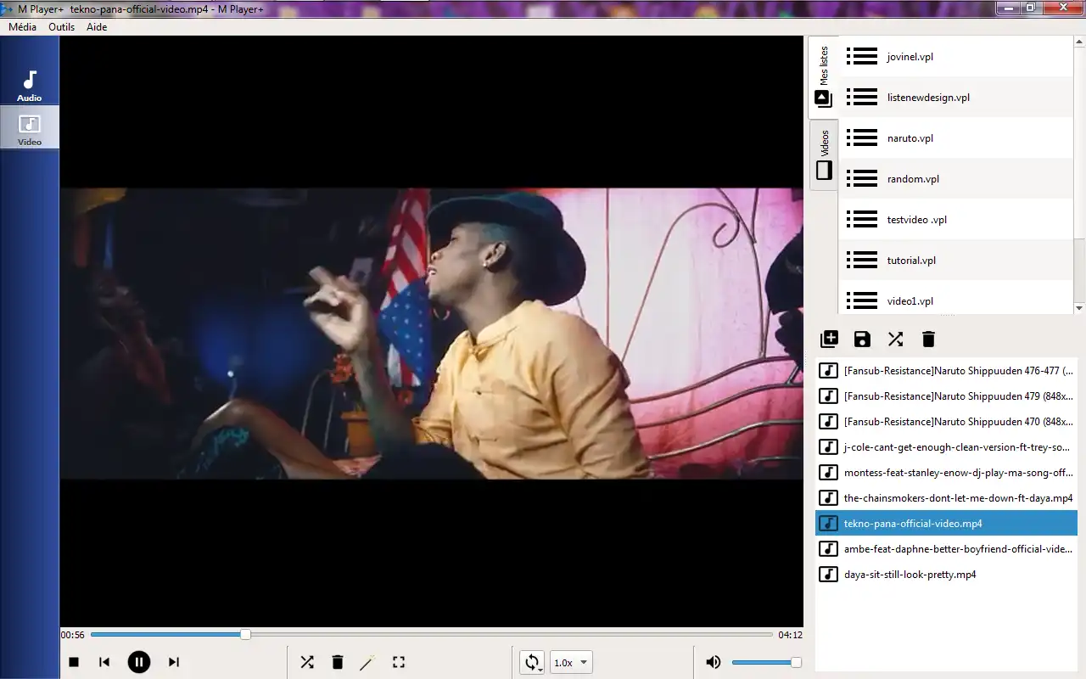
Task: Click the music note icon beside tekno-pana track
Action: coord(828,524)
